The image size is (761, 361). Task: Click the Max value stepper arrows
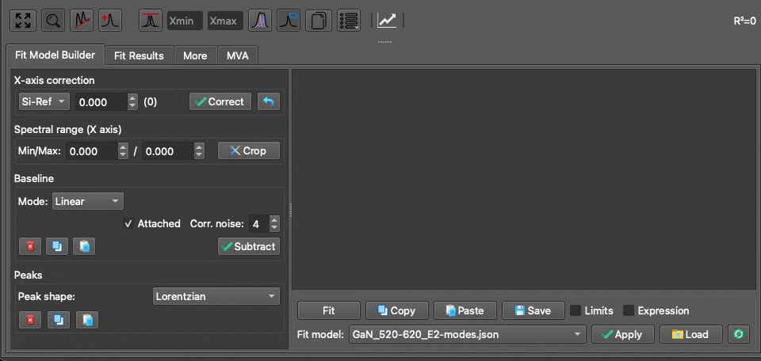[x=199, y=150]
